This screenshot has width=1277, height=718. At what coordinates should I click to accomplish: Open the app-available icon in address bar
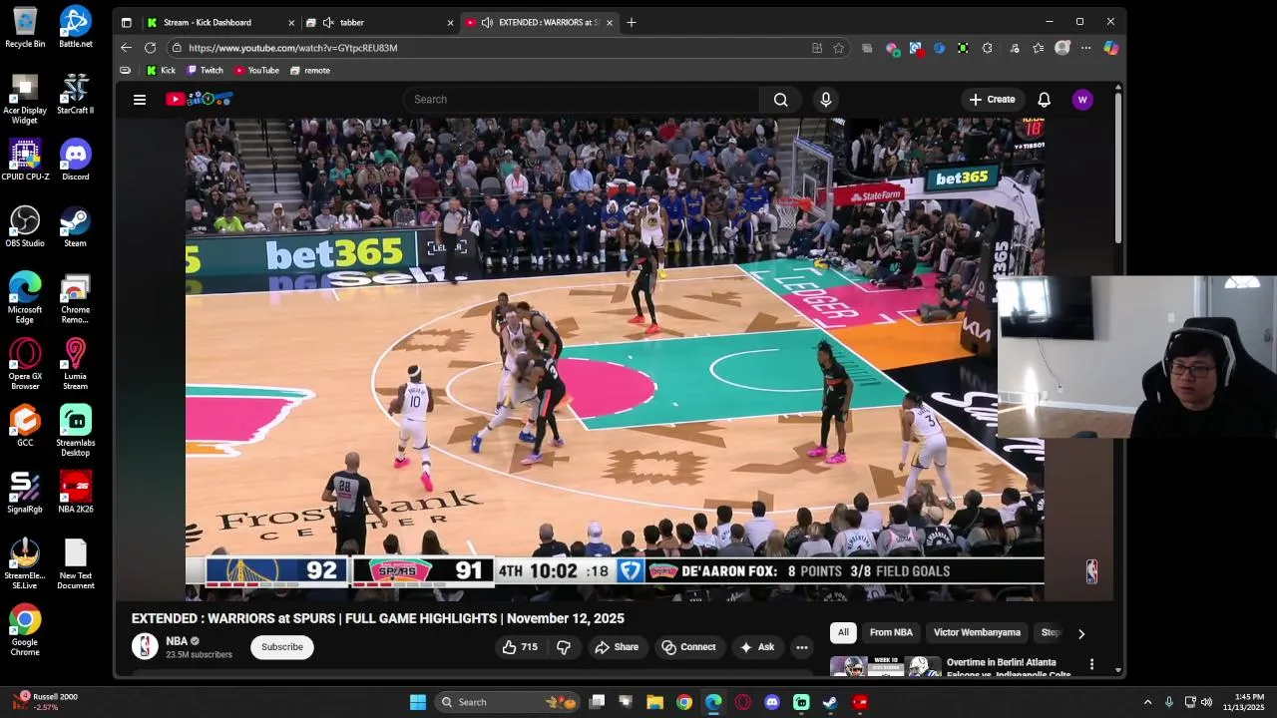tap(817, 48)
